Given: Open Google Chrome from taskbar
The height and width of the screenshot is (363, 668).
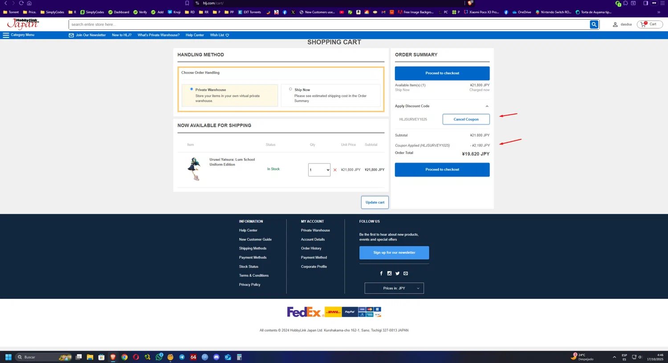Looking at the screenshot, I should coord(124,357).
